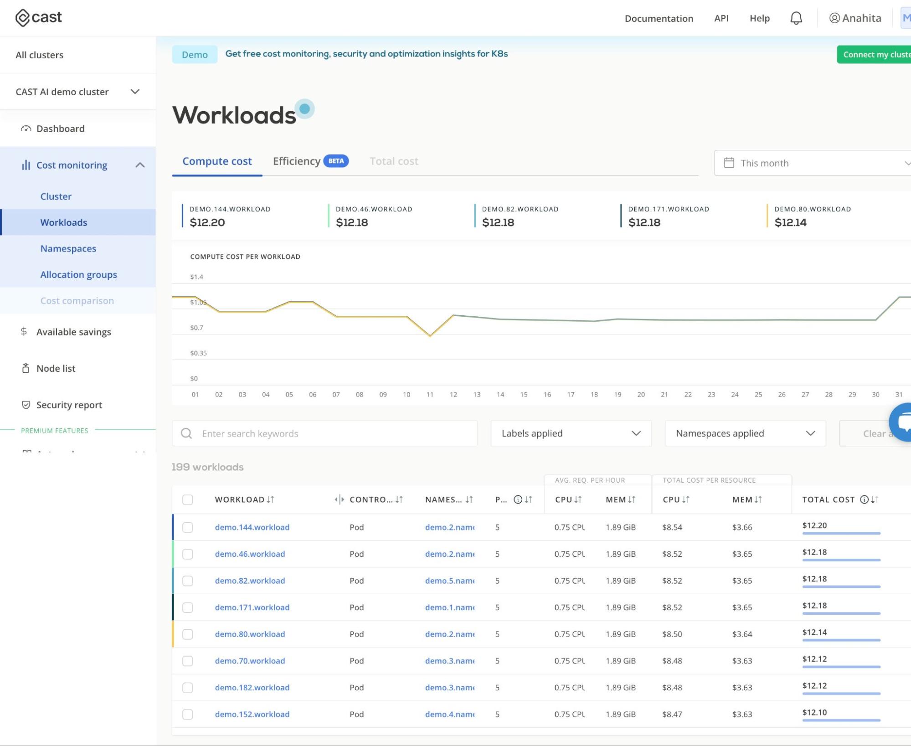Click the notification bell icon

(796, 18)
